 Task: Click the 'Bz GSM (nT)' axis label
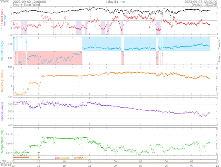click(2, 18)
